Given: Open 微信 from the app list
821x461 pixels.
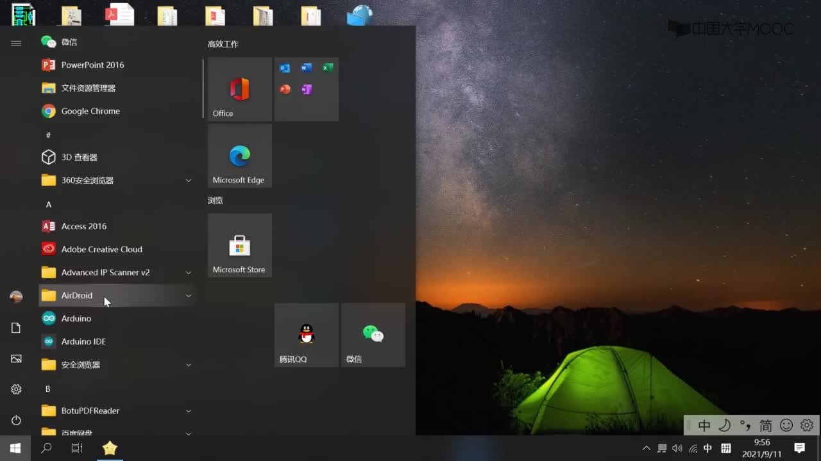Looking at the screenshot, I should point(116,42).
